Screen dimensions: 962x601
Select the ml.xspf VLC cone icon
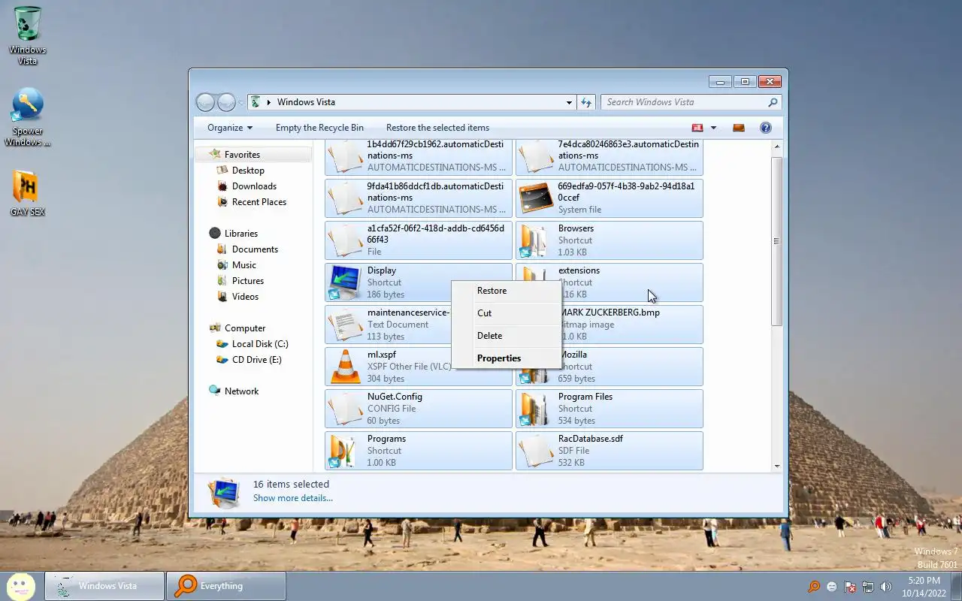[345, 367]
